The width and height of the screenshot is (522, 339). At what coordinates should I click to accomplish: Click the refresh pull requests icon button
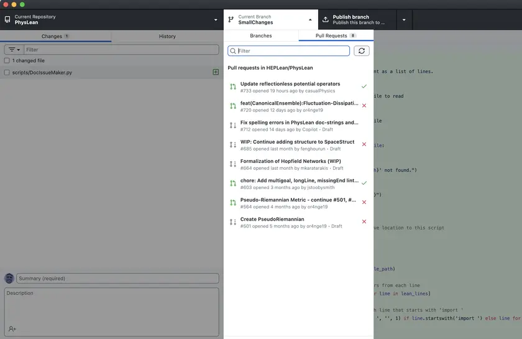pos(362,51)
